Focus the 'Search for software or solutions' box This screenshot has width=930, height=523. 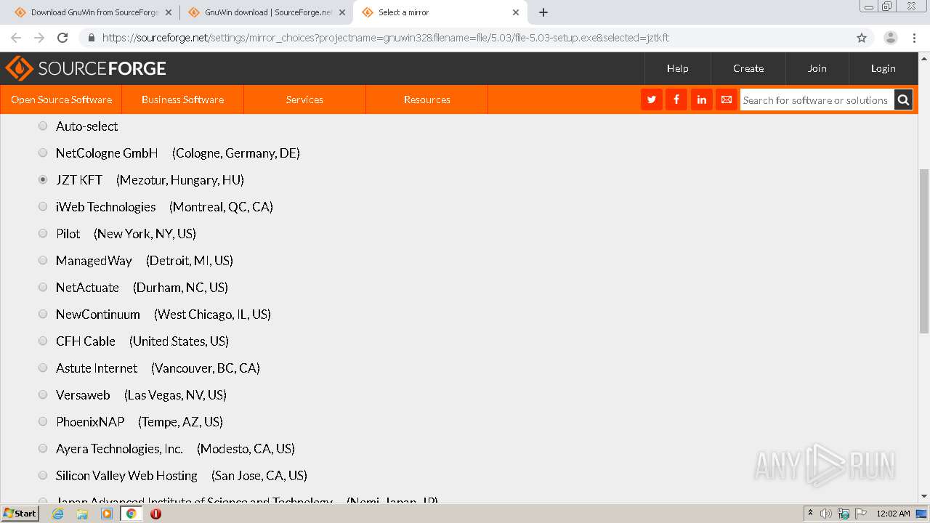[817, 100]
